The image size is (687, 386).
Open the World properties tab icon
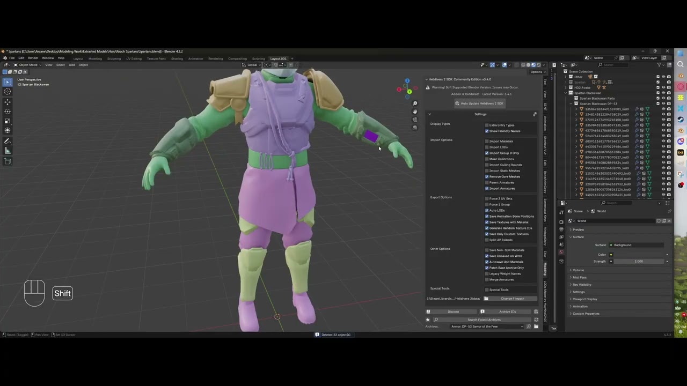[x=561, y=252]
